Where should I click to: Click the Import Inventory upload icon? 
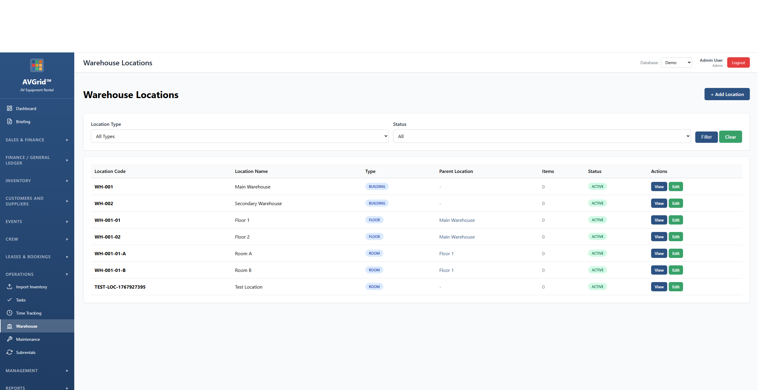10,287
